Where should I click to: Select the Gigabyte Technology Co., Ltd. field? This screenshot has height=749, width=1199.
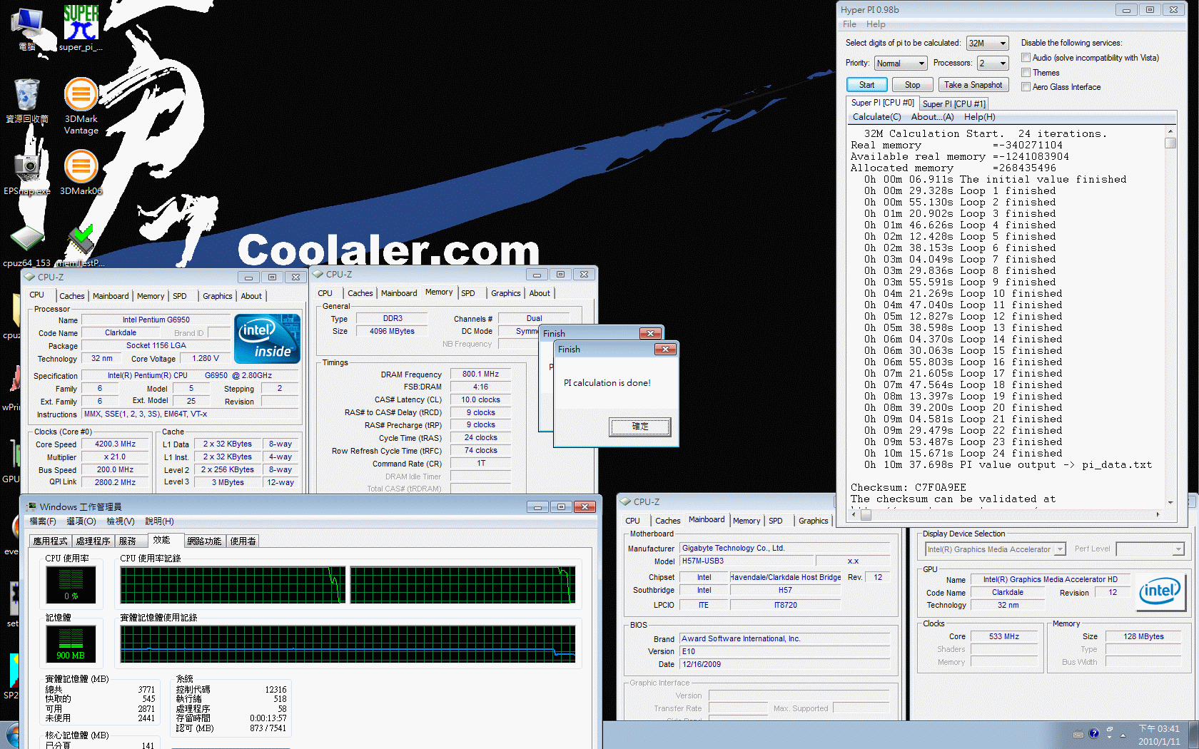point(784,548)
